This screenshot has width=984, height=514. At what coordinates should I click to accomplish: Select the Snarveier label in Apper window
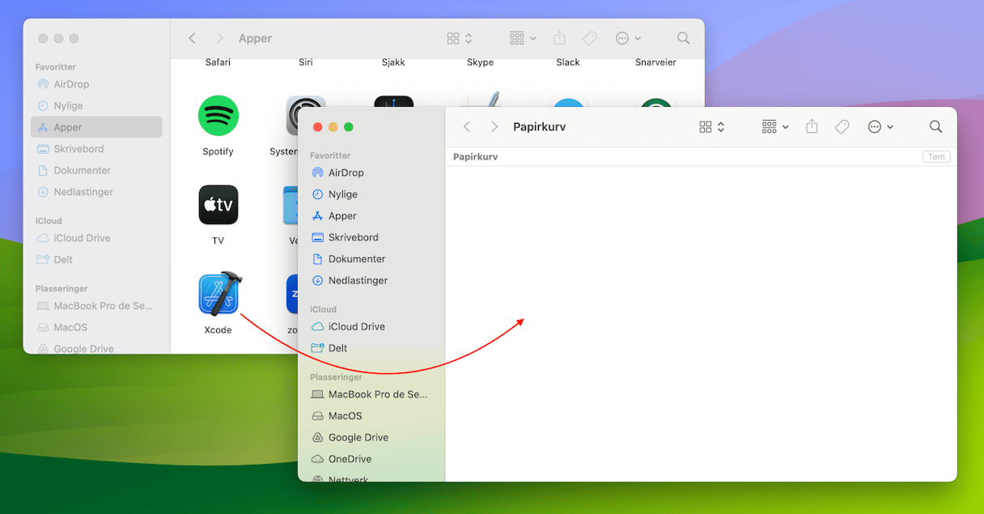point(655,62)
